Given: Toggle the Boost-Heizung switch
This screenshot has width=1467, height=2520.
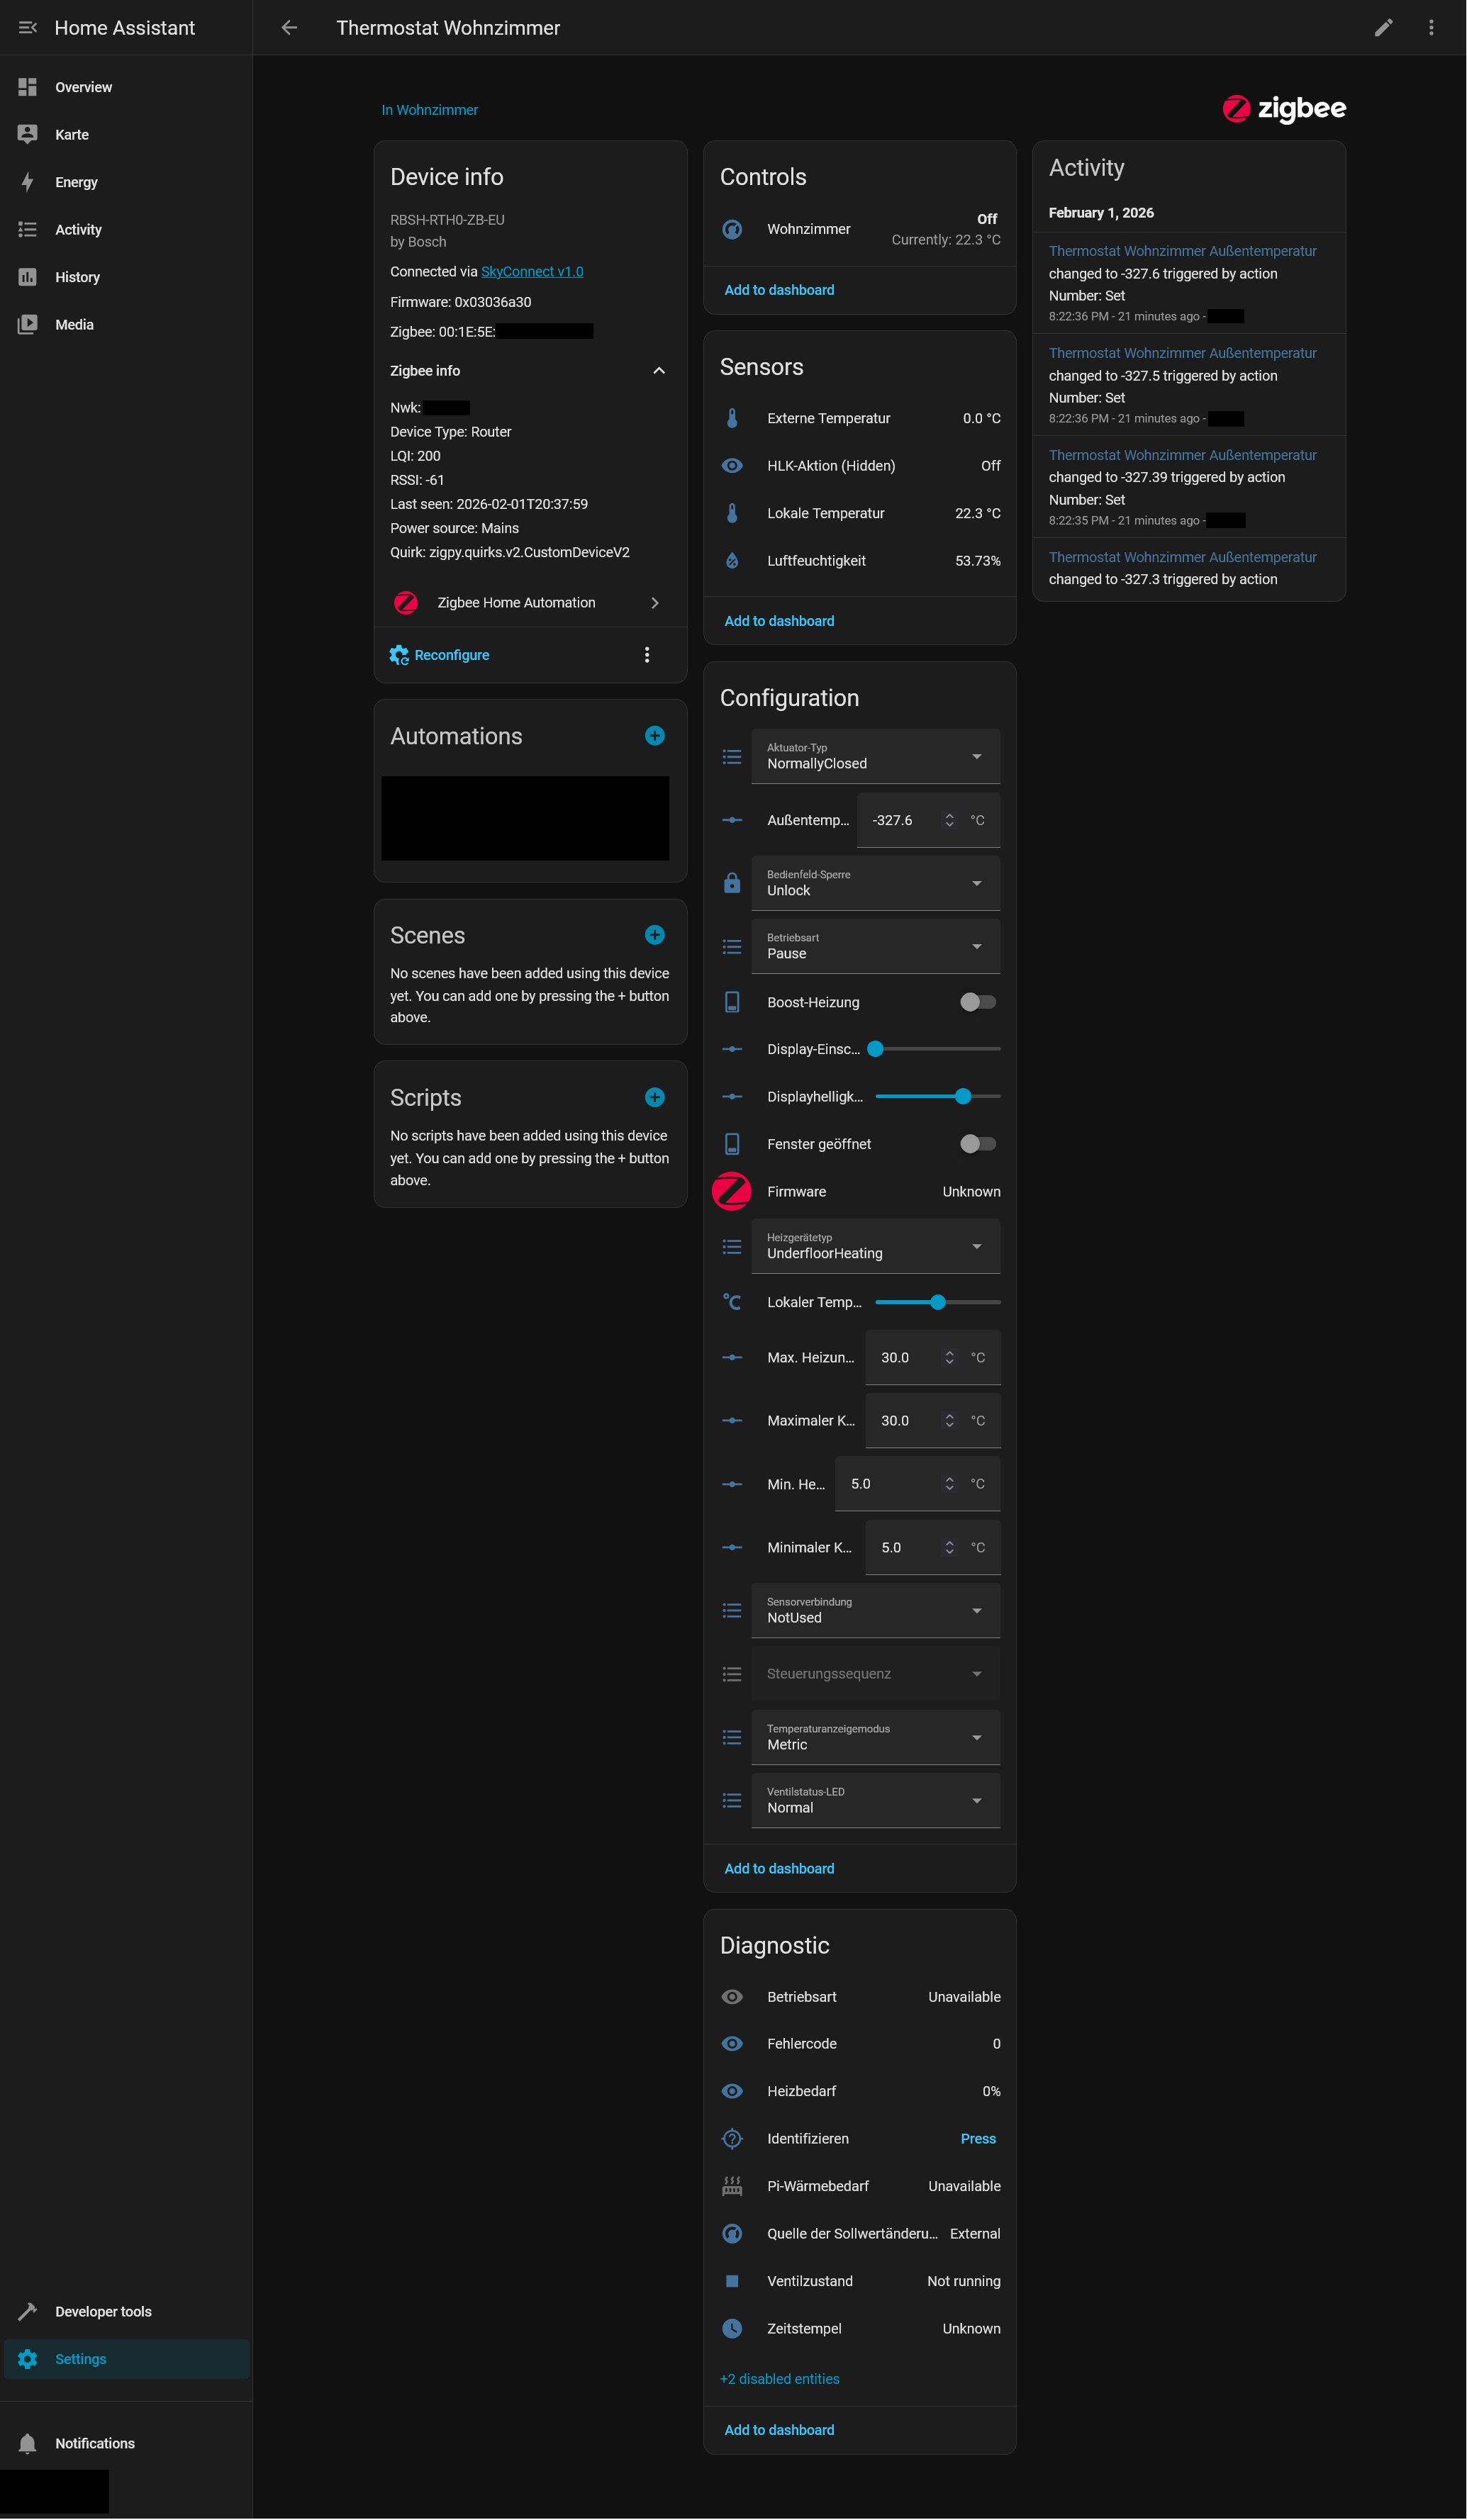Looking at the screenshot, I should point(977,1002).
